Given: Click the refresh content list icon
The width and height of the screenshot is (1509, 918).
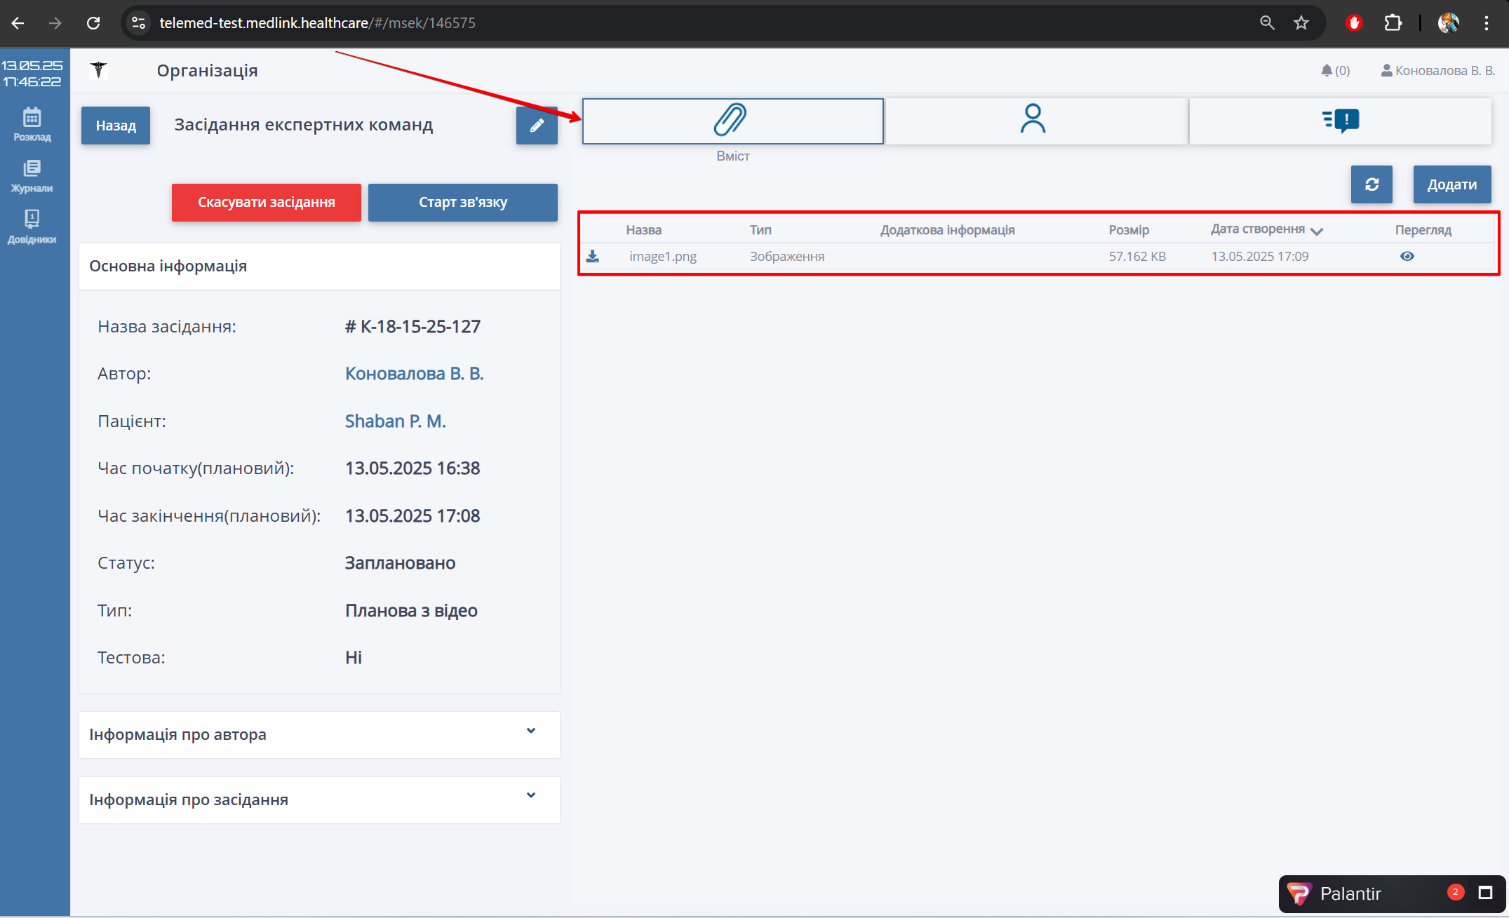Looking at the screenshot, I should [1371, 184].
